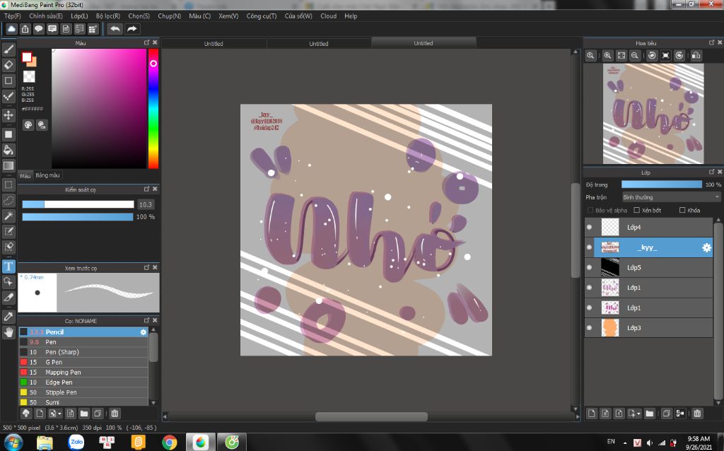Select the Eyedropper tool
724x451 pixels.
(x=8, y=317)
